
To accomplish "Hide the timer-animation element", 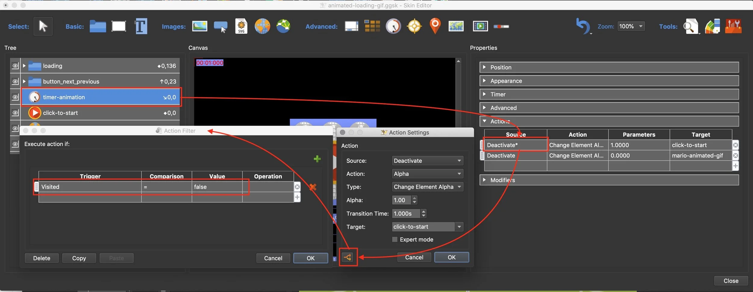I will pyautogui.click(x=15, y=97).
